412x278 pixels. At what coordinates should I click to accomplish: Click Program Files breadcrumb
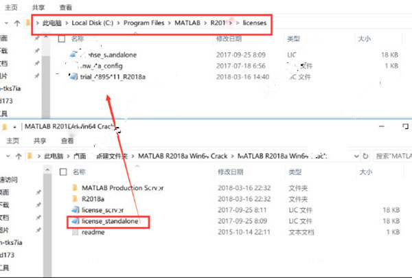pos(144,23)
